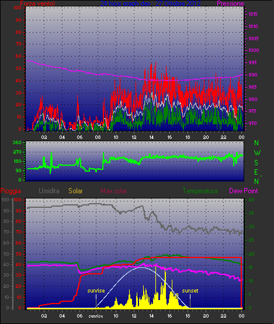Screen dimensions: 274x324
Task: Click the "970" value on the pressure axis
Action: point(252,123)
